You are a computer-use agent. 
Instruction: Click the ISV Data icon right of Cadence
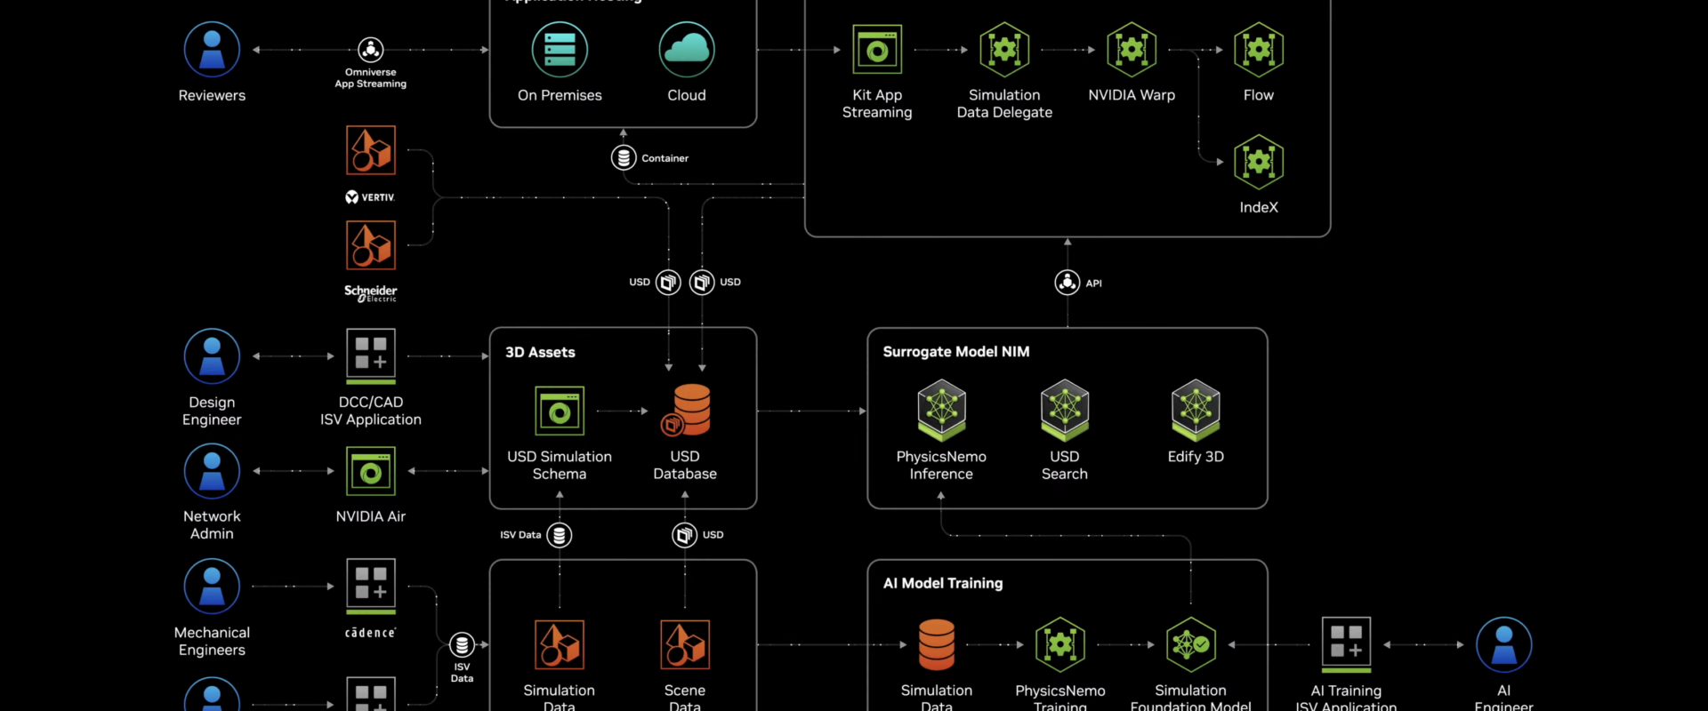(462, 644)
